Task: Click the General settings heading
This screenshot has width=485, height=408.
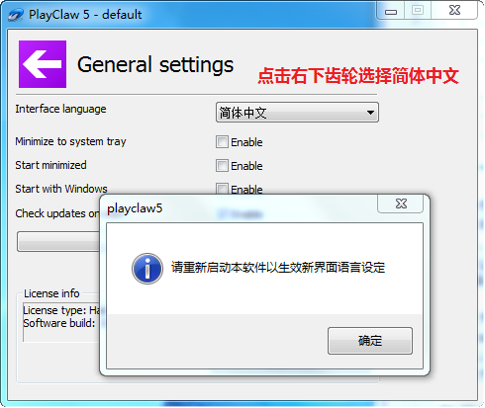Action: [x=155, y=64]
